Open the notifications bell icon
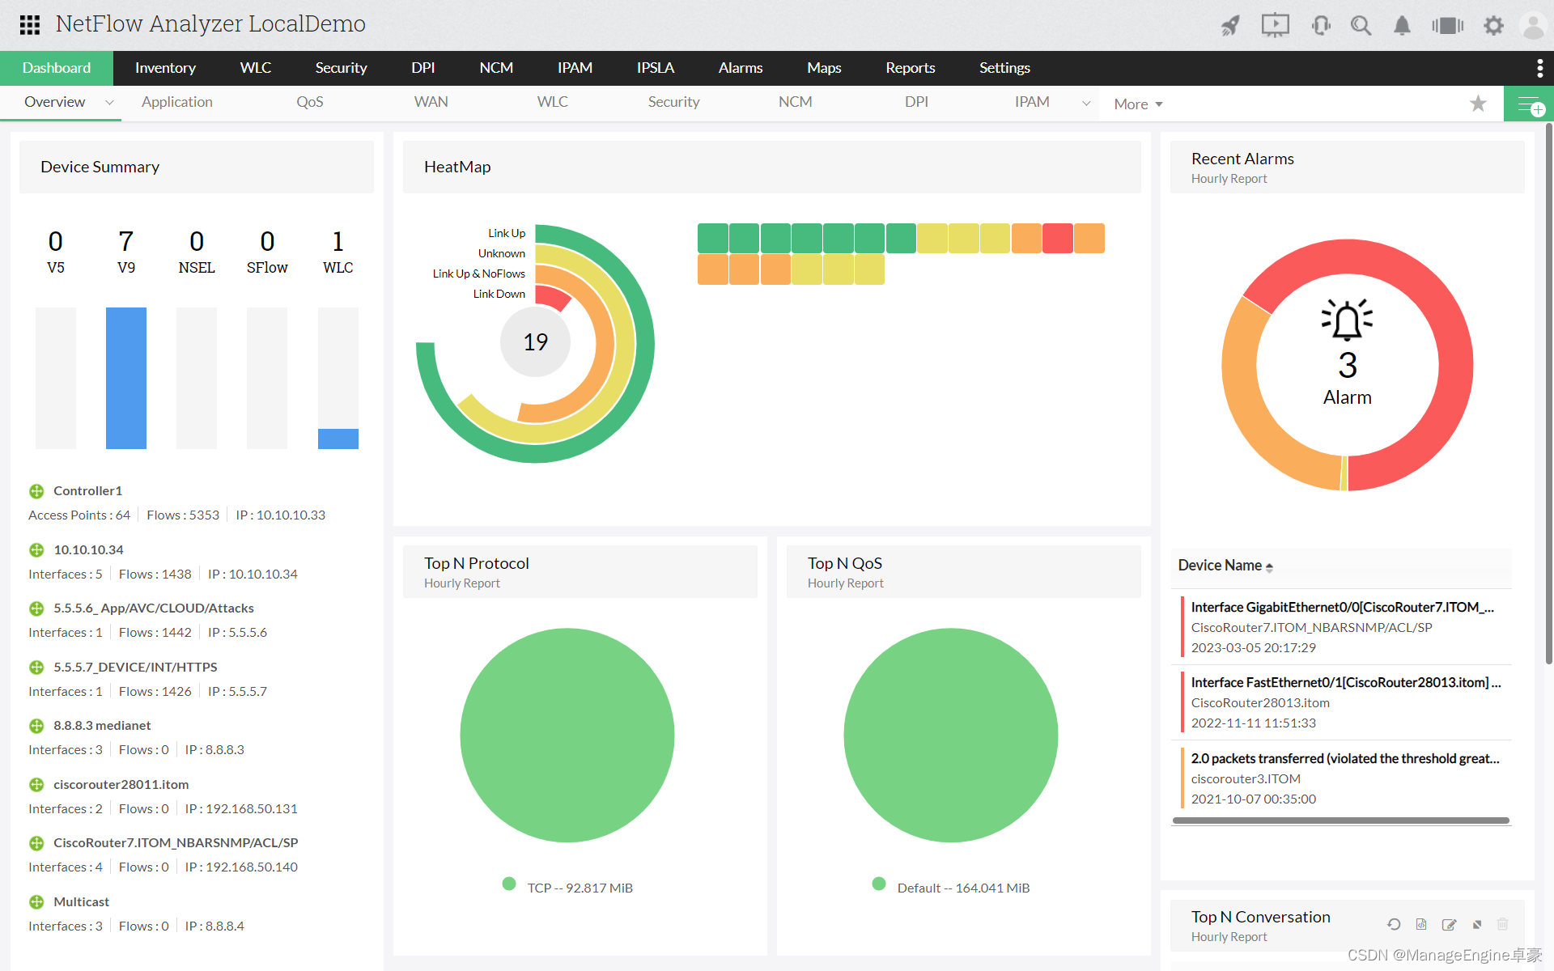1554x971 pixels. click(x=1401, y=24)
